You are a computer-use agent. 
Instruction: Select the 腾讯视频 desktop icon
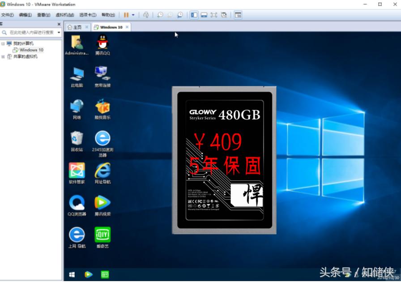click(x=102, y=205)
